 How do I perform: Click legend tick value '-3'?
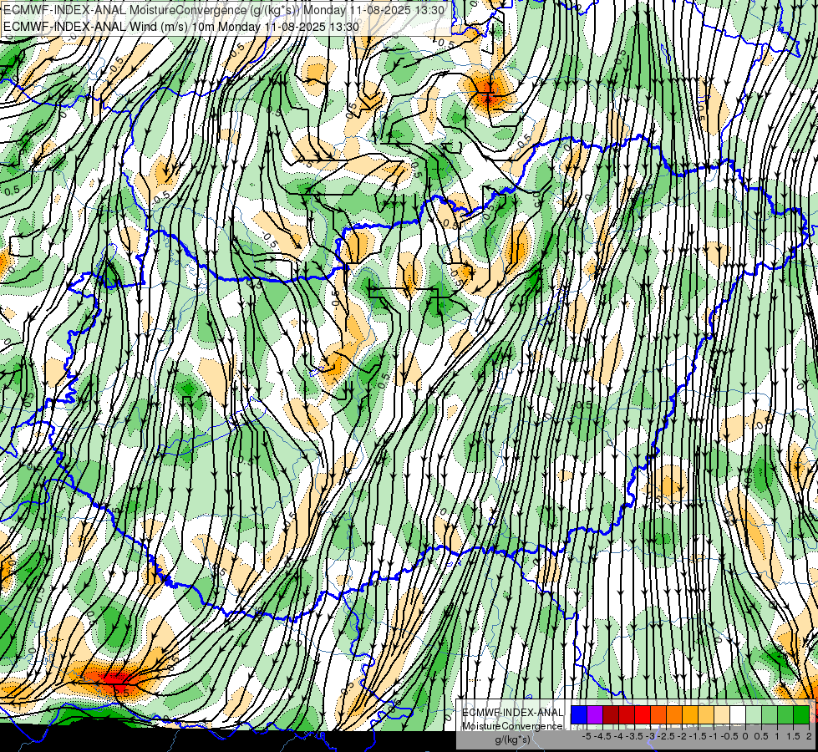[x=651, y=736]
